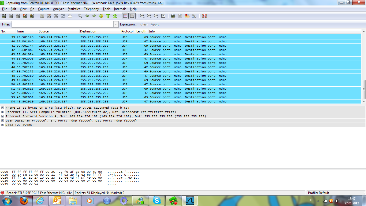Sort by Protocol column header
366x206 pixels.
point(128,31)
